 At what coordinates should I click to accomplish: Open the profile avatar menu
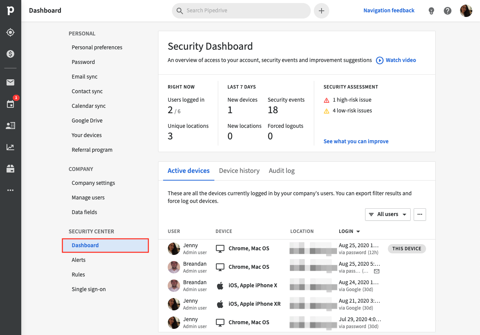tap(466, 11)
